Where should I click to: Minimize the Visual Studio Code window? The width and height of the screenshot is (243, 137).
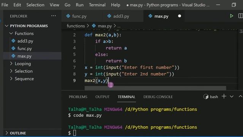point(218,5)
